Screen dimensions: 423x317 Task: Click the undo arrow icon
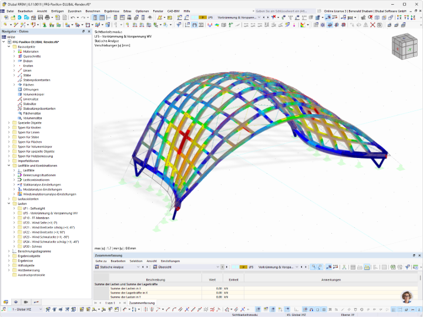coord(73,18)
